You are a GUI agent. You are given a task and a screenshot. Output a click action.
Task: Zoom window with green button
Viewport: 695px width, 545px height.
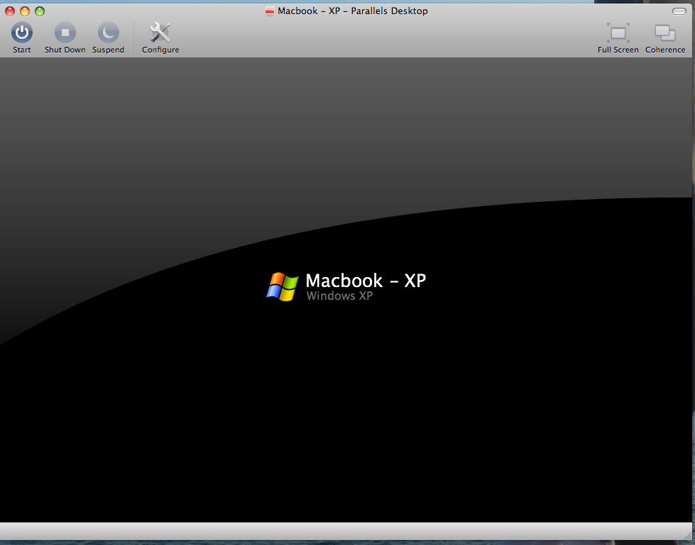click(40, 11)
